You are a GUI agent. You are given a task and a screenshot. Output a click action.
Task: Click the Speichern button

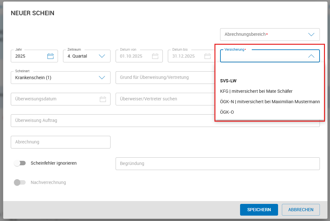[x=259, y=210]
